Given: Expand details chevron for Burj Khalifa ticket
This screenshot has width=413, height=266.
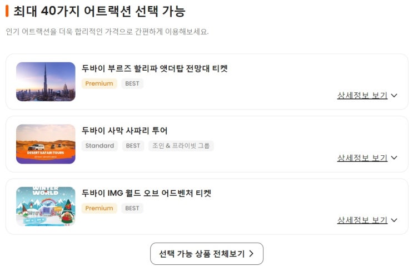Looking at the screenshot, I should [394, 95].
